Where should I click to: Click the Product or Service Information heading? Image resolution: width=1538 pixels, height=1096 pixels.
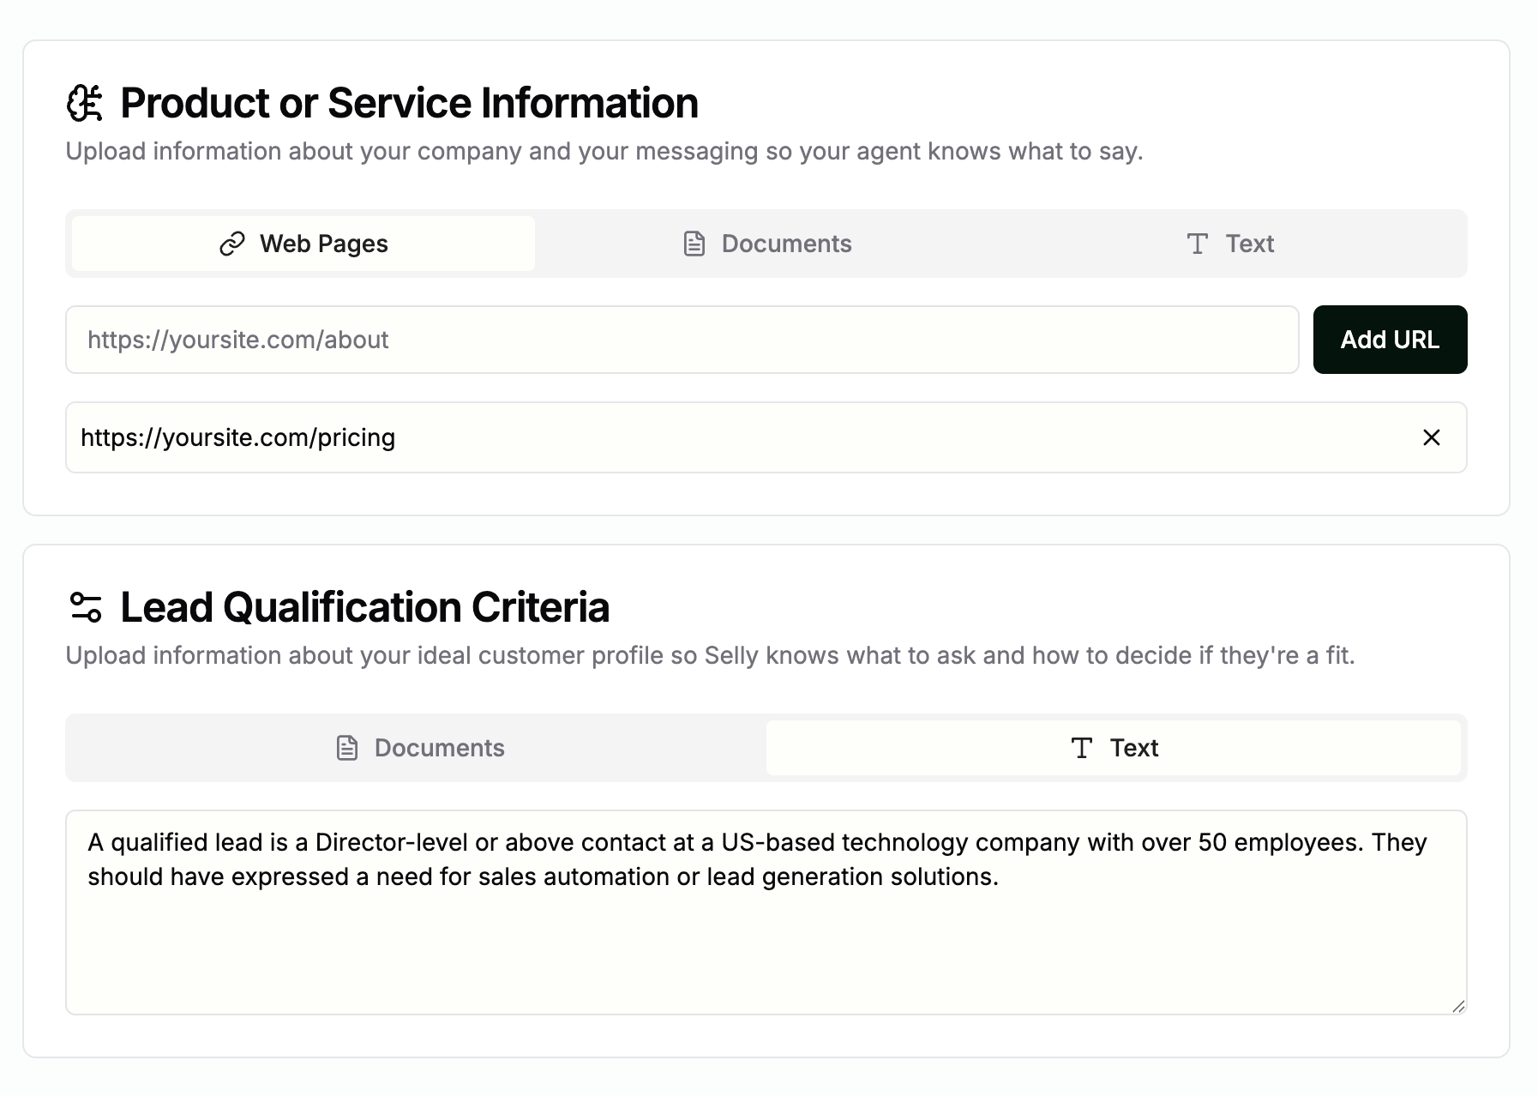coord(409,103)
